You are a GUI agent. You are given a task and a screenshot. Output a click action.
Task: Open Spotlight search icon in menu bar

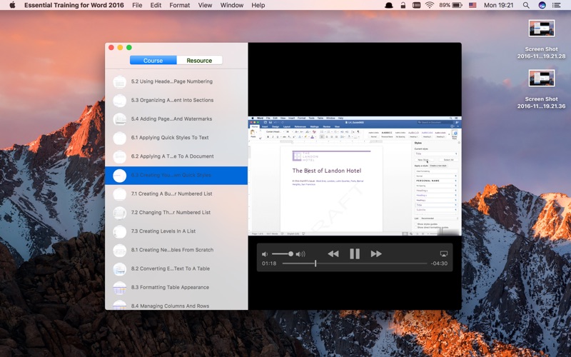[526, 5]
